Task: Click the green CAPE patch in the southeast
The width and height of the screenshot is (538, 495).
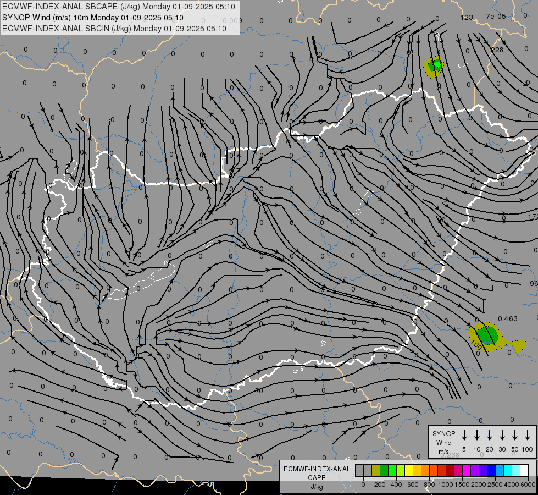Action: coord(486,335)
